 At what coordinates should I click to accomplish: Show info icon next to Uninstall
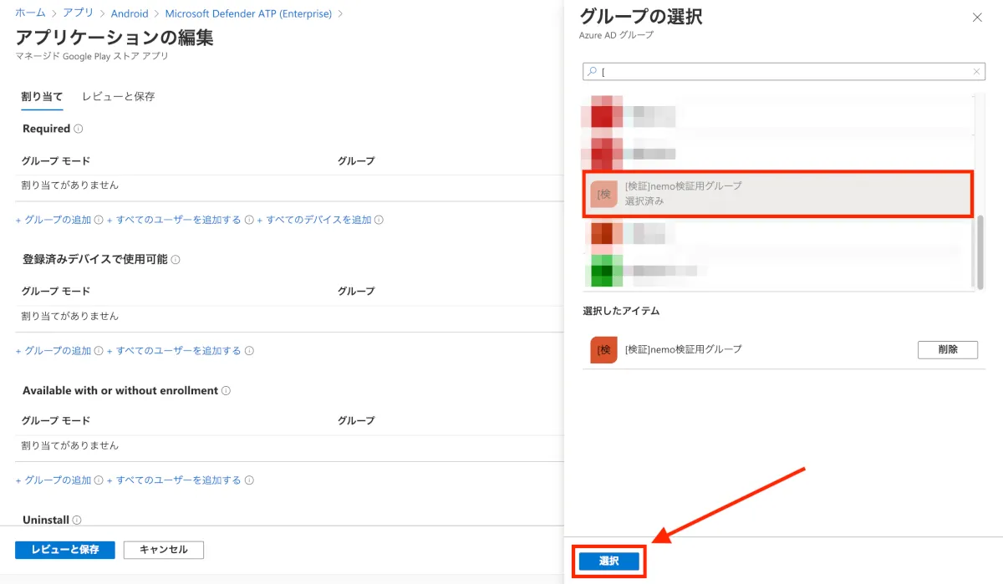coord(77,521)
